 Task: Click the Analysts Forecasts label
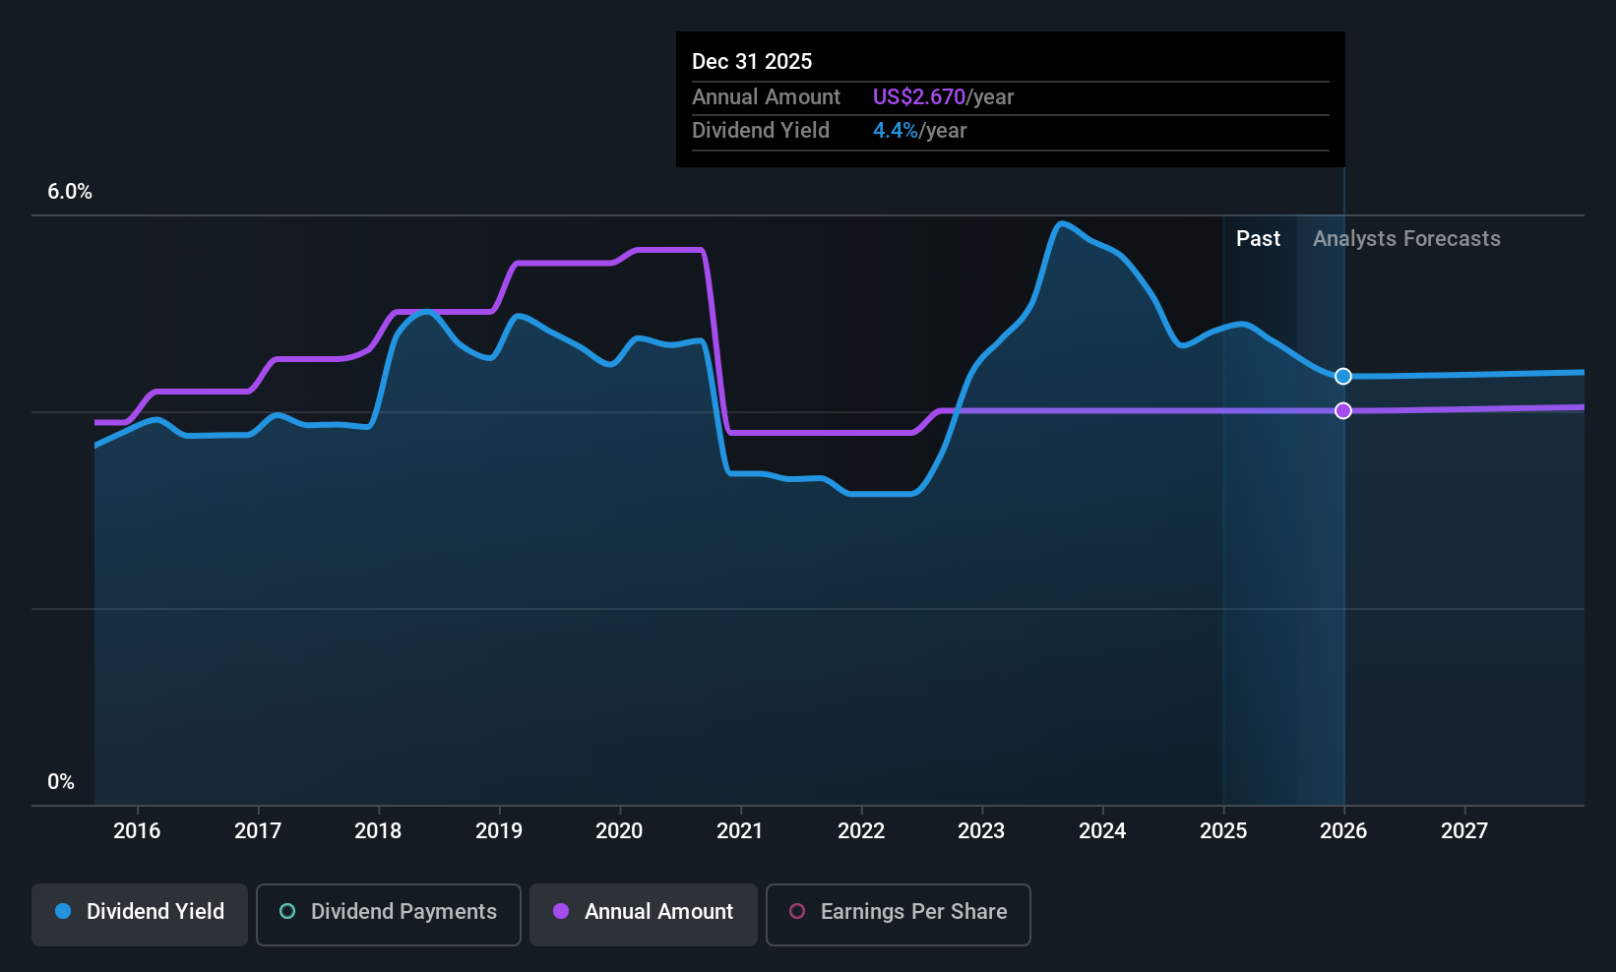[x=1406, y=239]
